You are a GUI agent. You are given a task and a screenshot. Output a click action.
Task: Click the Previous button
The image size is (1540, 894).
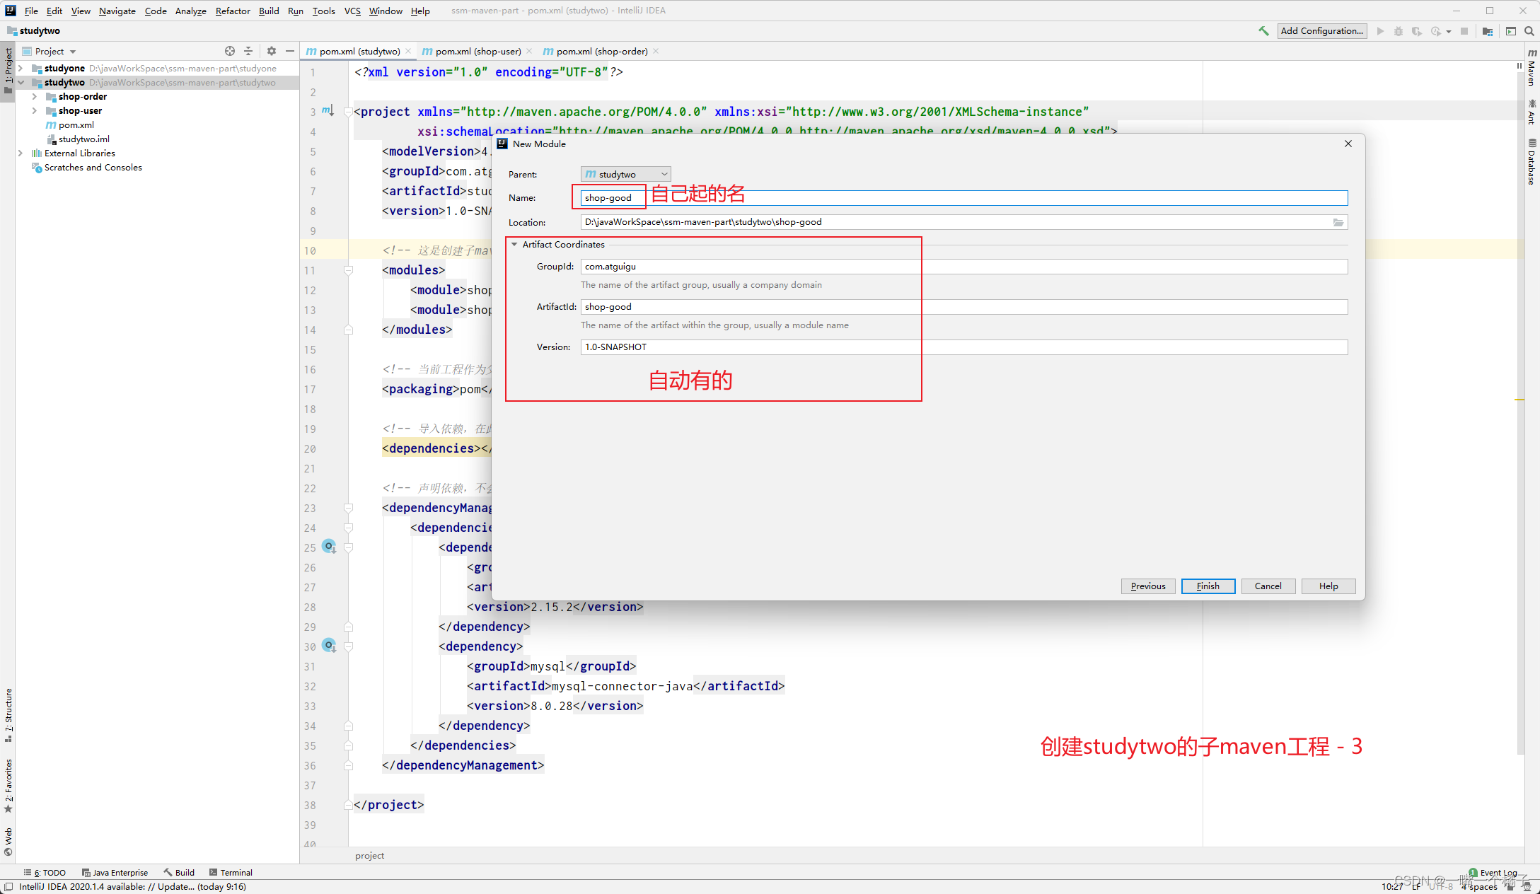point(1148,586)
